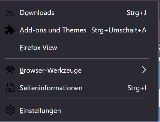Open the Browser-Werkzeuge text label
The width and height of the screenshot is (160, 122).
51,71
